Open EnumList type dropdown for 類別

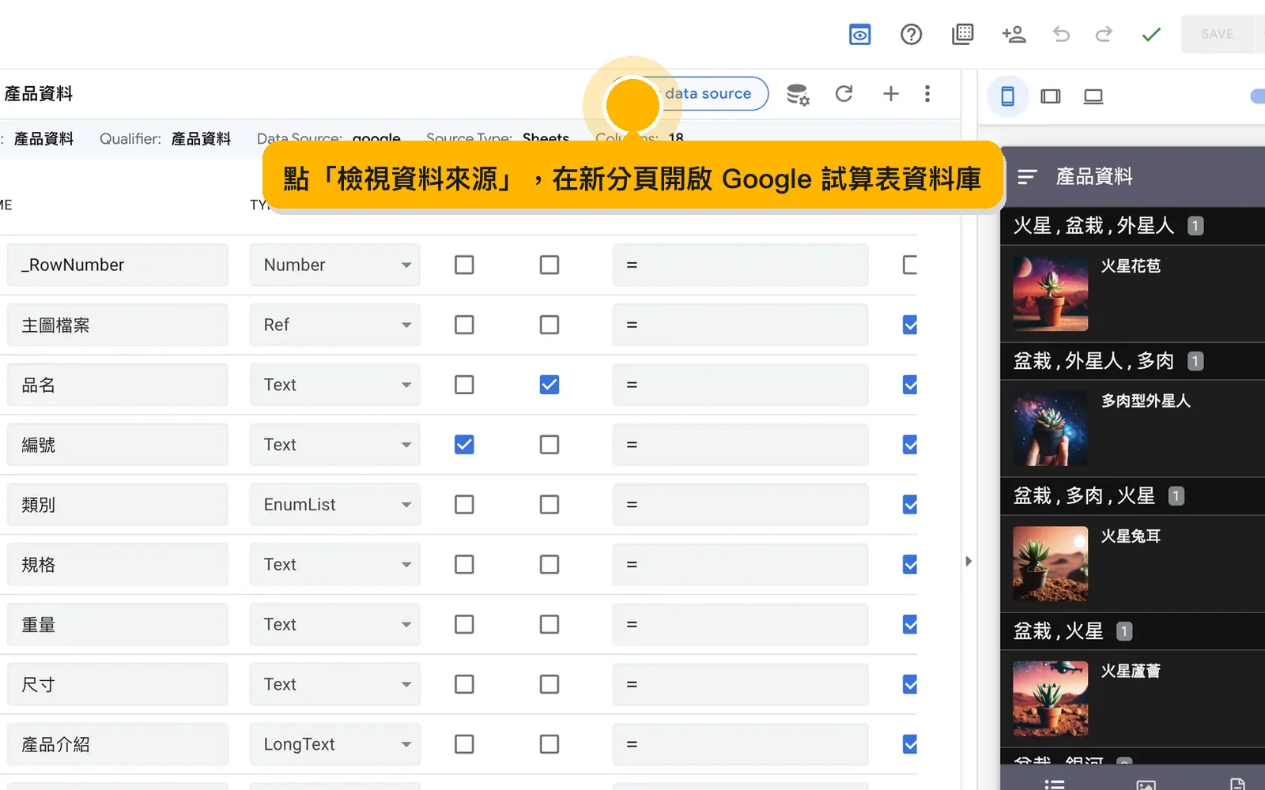[x=335, y=505]
